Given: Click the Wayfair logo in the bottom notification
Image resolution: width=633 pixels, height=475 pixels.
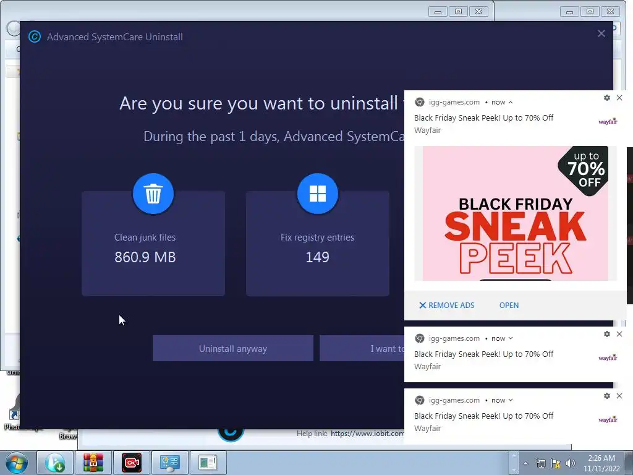Looking at the screenshot, I should [608, 419].
